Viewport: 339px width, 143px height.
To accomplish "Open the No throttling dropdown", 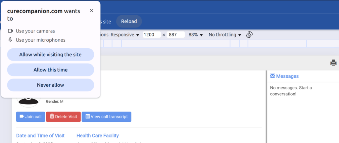I will (x=225, y=35).
